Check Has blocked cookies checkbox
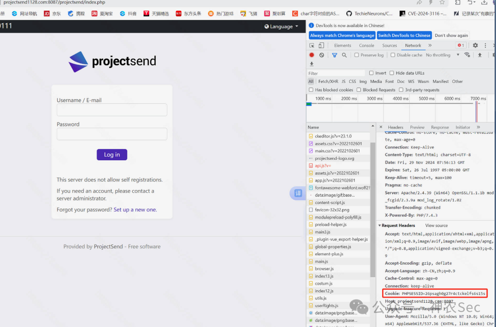This screenshot has width=496, height=327. tap(311, 90)
